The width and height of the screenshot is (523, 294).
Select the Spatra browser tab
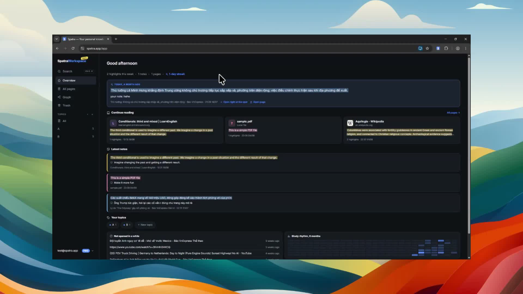click(x=87, y=39)
